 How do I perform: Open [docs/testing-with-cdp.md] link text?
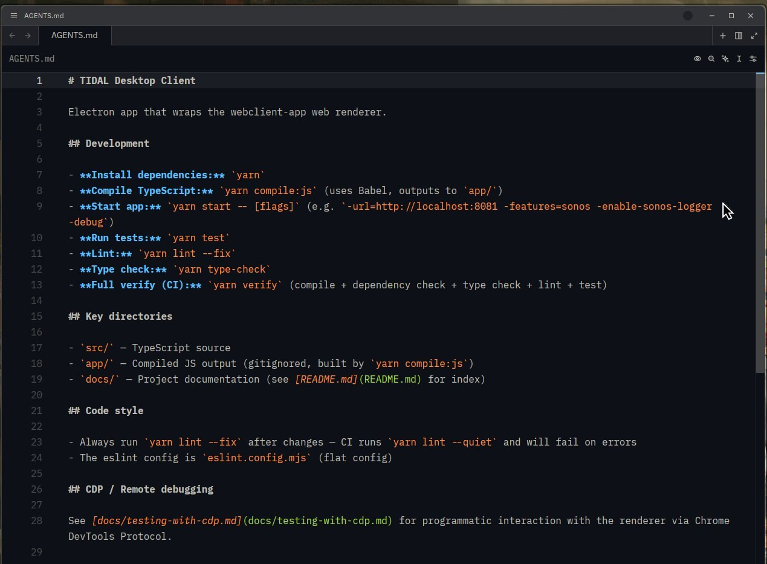[167, 520]
